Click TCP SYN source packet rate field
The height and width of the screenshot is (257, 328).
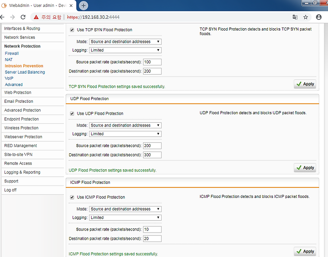coord(152,62)
